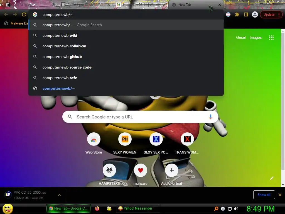Expand the PPK_CD_25_2005.iso download options chevron
This screenshot has height=214, width=285.
(59, 195)
